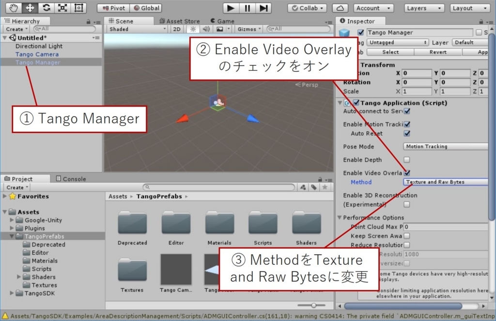This screenshot has height=321, width=496.
Task: Click the prefab Select button
Action: point(390,52)
